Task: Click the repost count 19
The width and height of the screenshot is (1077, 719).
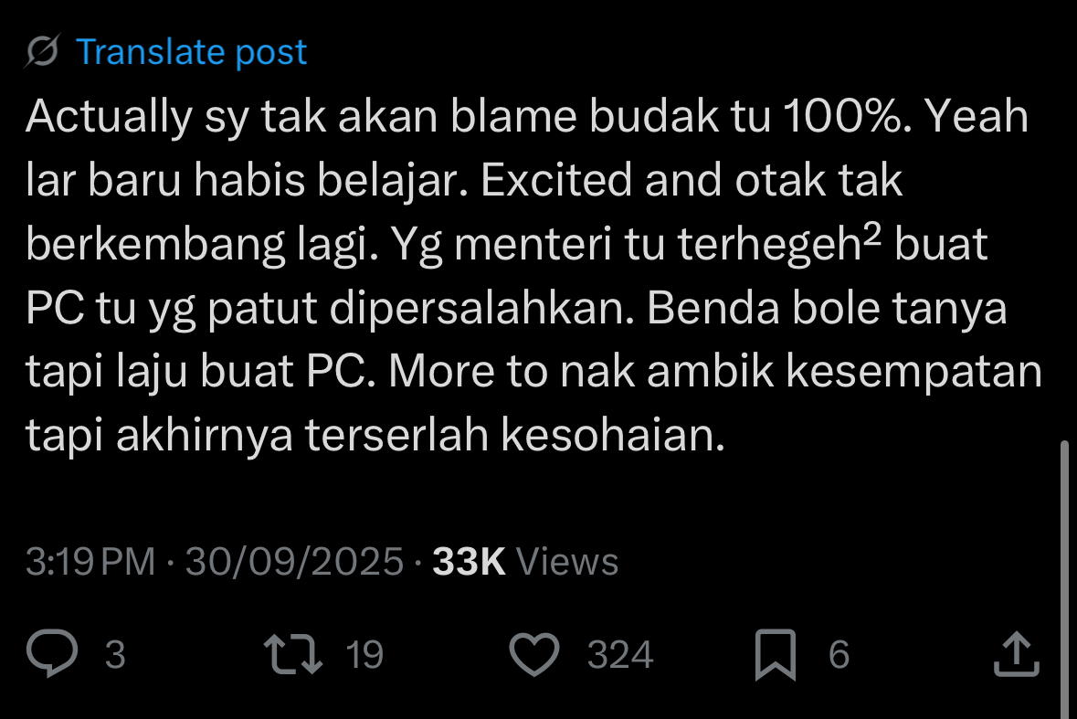Action: click(x=364, y=654)
